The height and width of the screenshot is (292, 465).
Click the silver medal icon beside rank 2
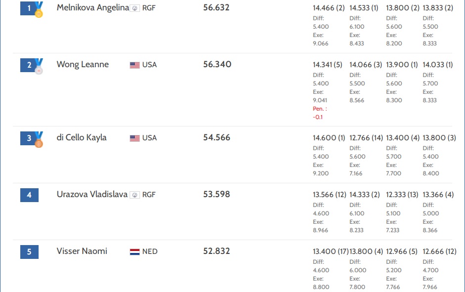(39, 66)
